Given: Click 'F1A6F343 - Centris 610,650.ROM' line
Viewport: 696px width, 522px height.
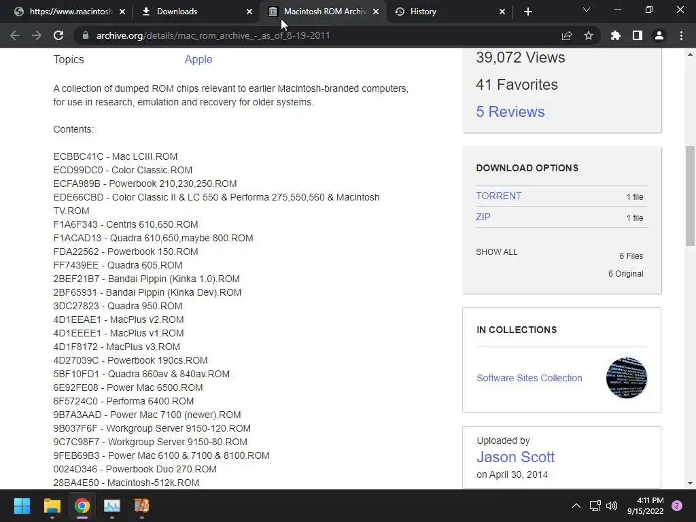Looking at the screenshot, I should pyautogui.click(x=126, y=224).
